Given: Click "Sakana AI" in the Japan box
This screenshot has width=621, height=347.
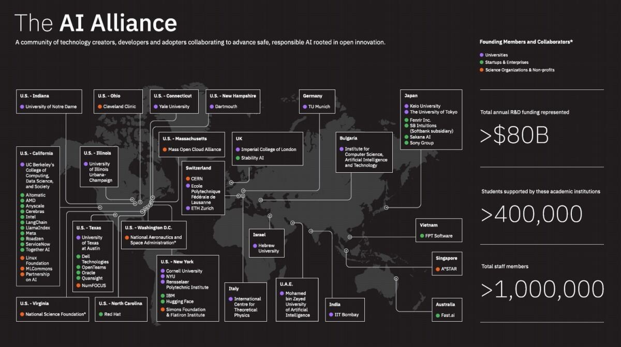Looking at the screenshot, I should pos(421,137).
